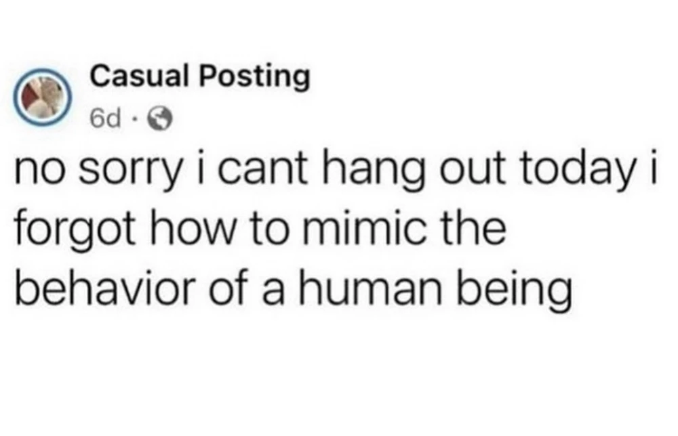678x436 pixels.
Task: Click the 6d post timestamp
Action: pyautogui.click(x=106, y=119)
